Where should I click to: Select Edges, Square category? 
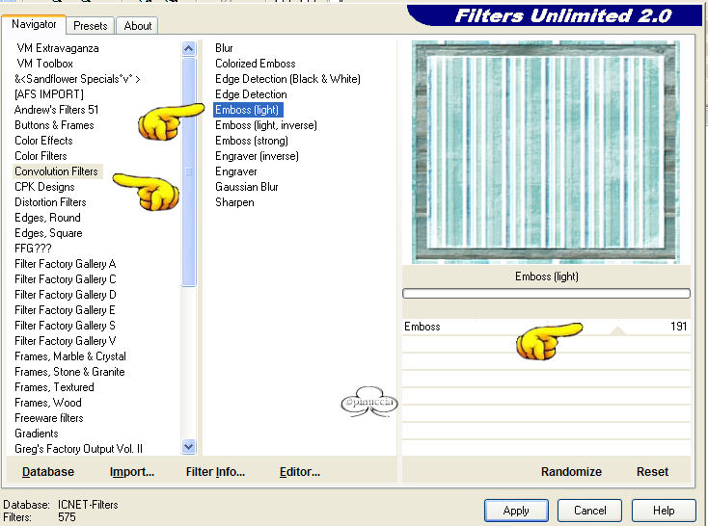[x=49, y=233]
